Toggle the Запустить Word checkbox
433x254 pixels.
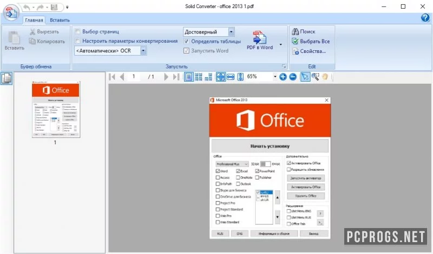click(x=186, y=51)
